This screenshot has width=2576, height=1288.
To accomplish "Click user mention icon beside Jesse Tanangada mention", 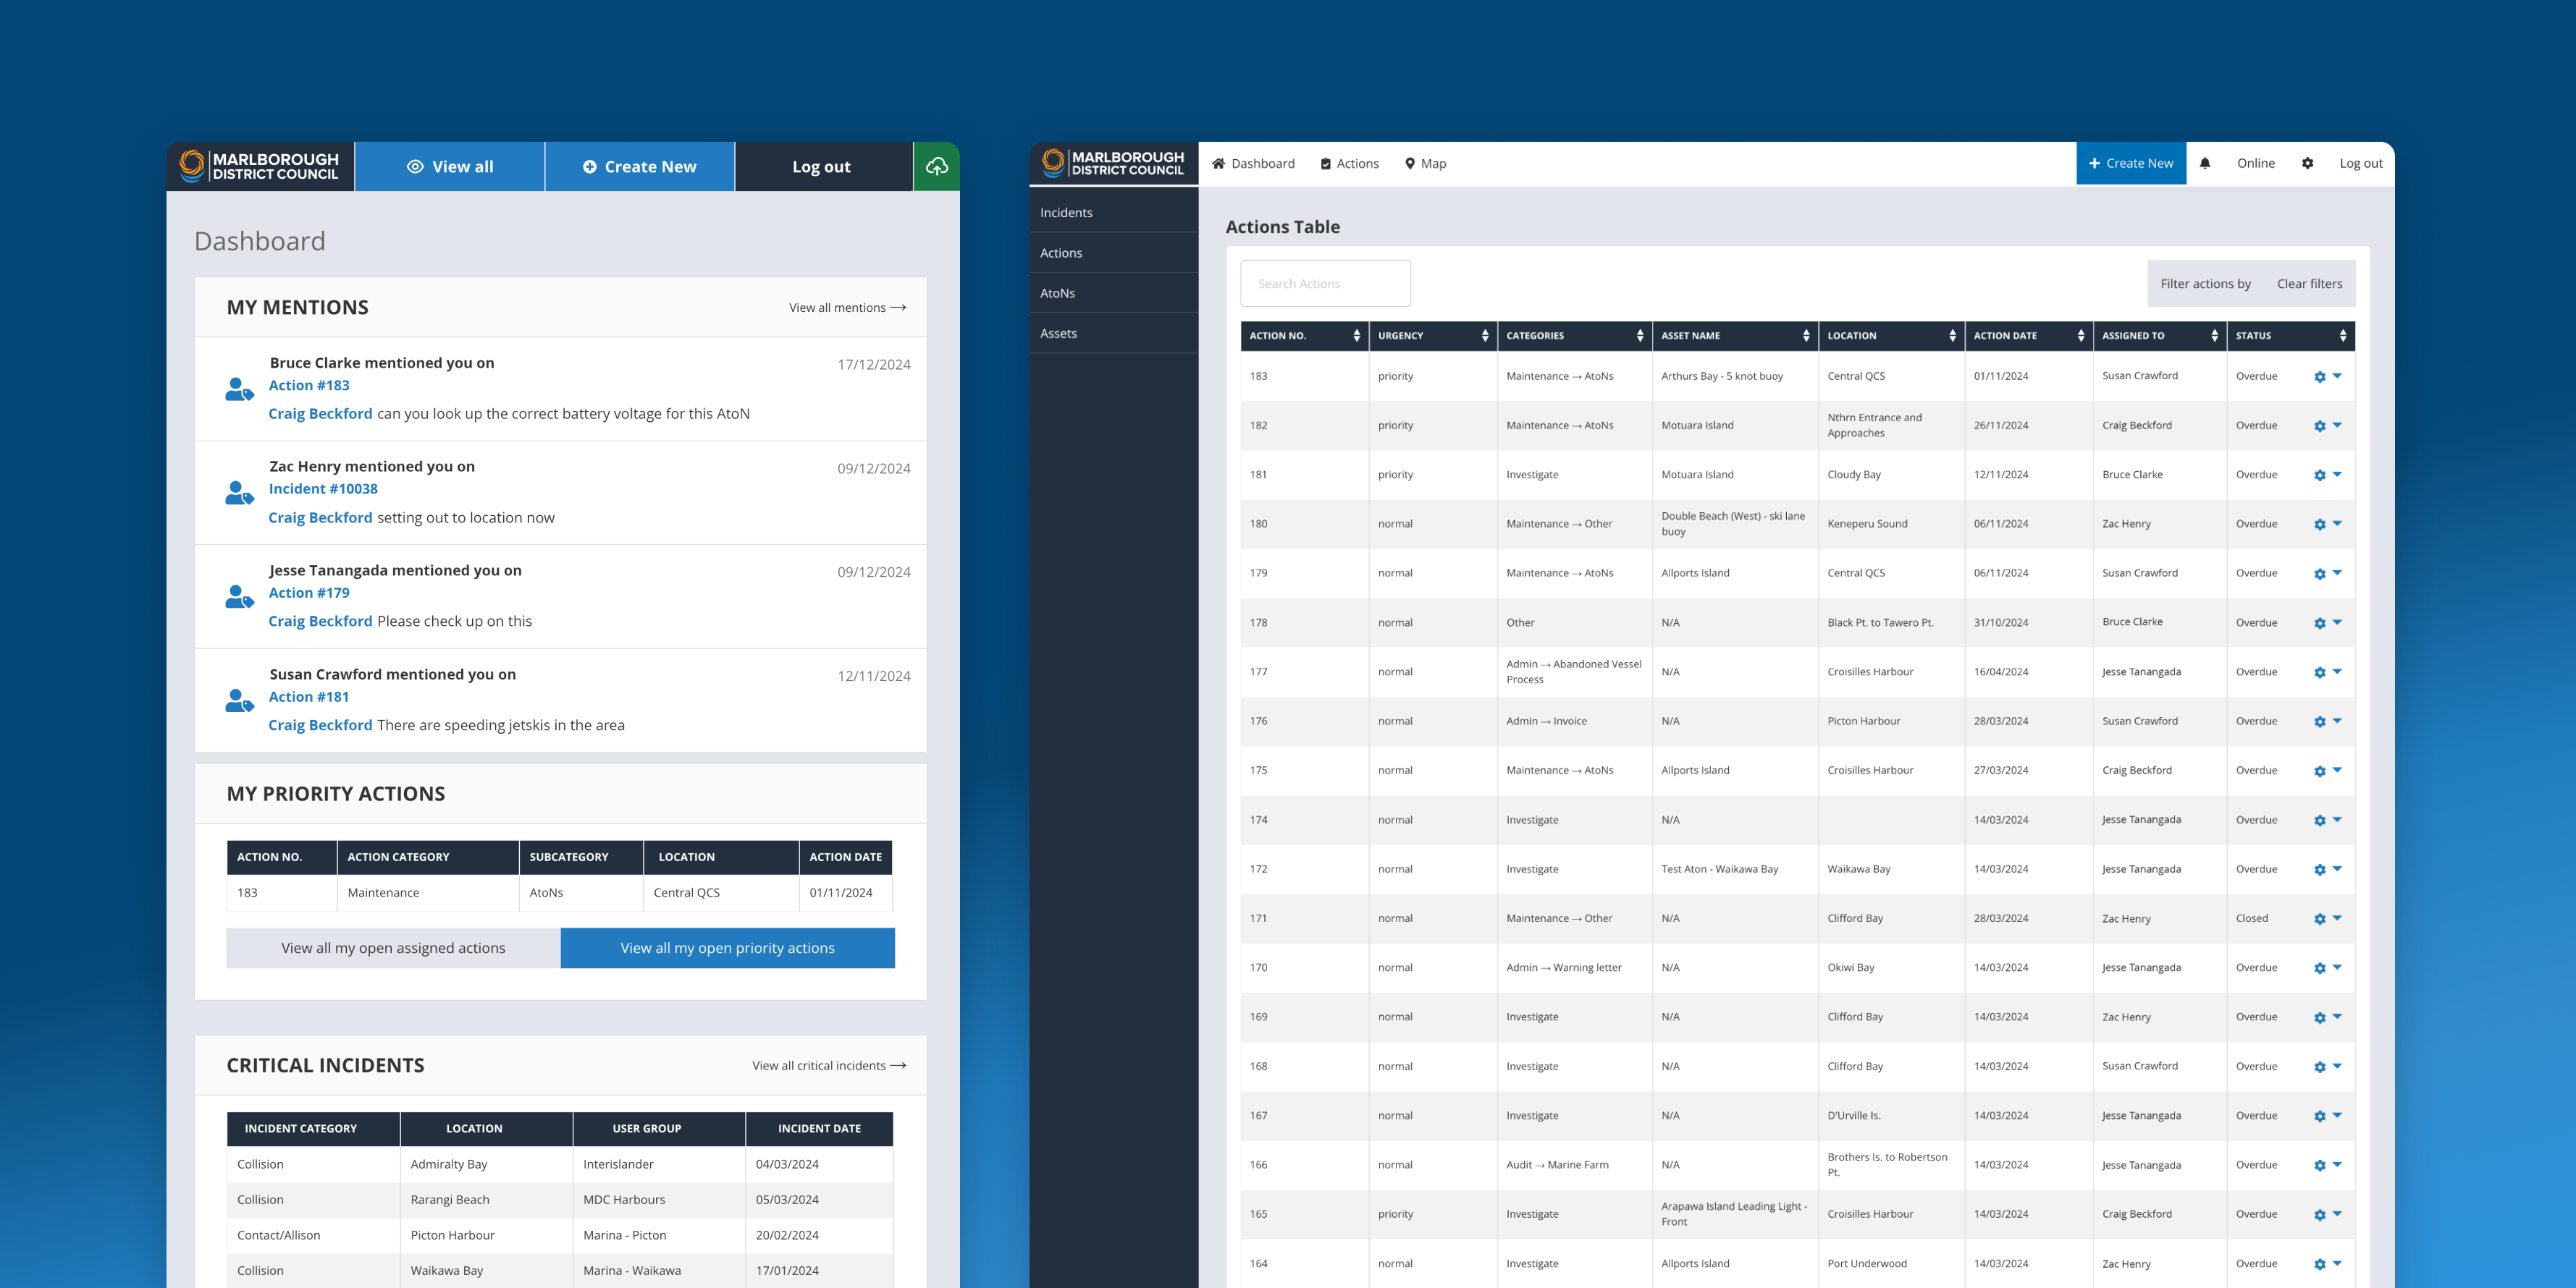I will click(239, 596).
